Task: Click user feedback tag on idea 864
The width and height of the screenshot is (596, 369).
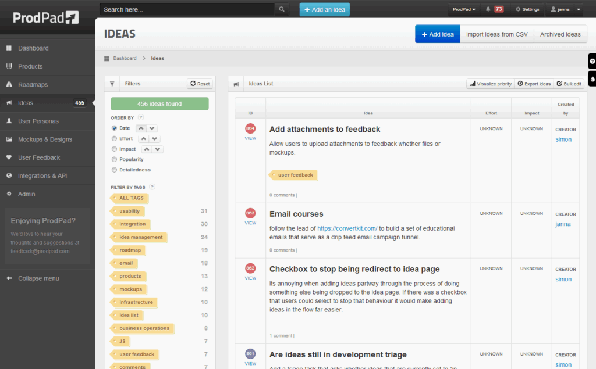Action: click(293, 175)
